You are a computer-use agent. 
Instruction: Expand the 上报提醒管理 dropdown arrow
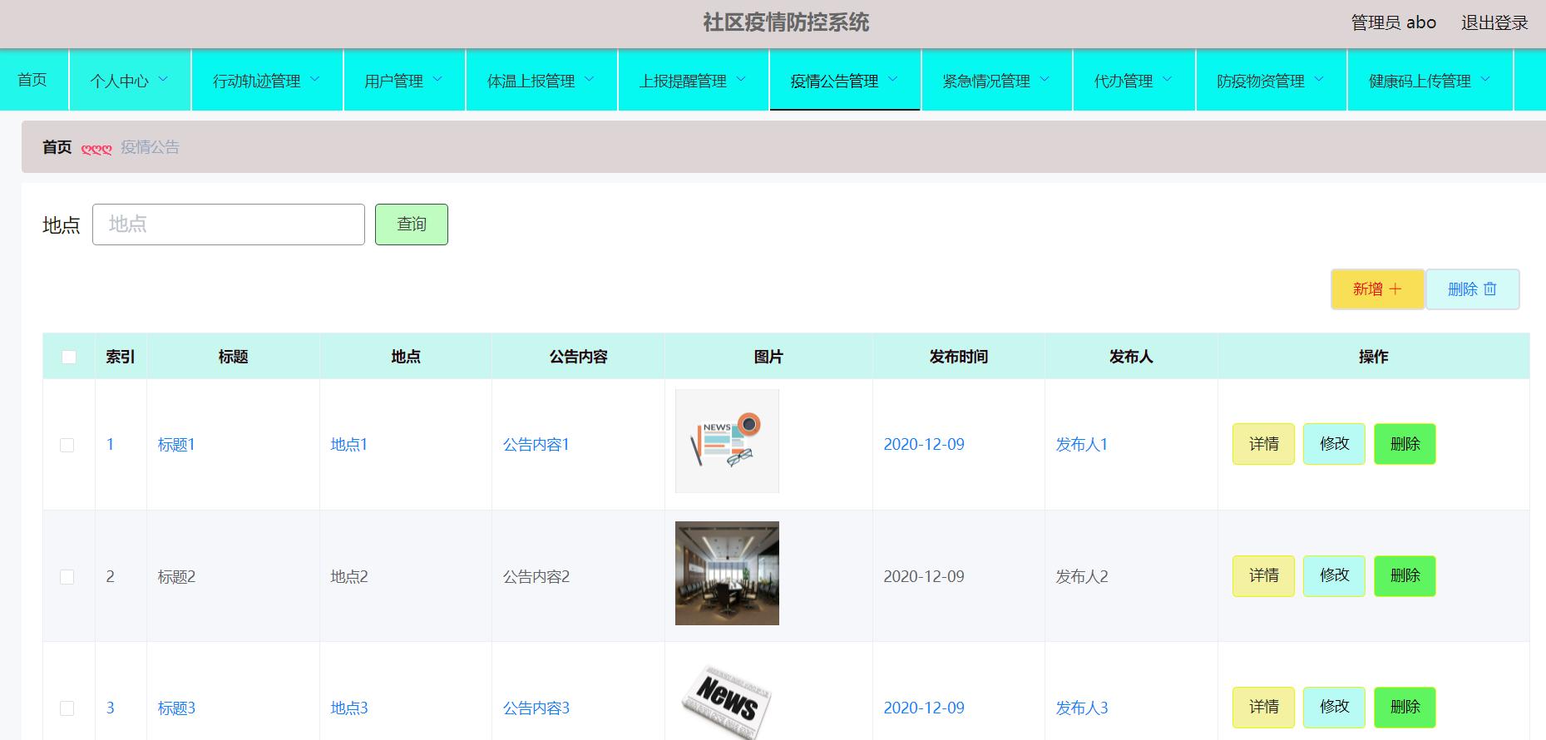pyautogui.click(x=741, y=80)
